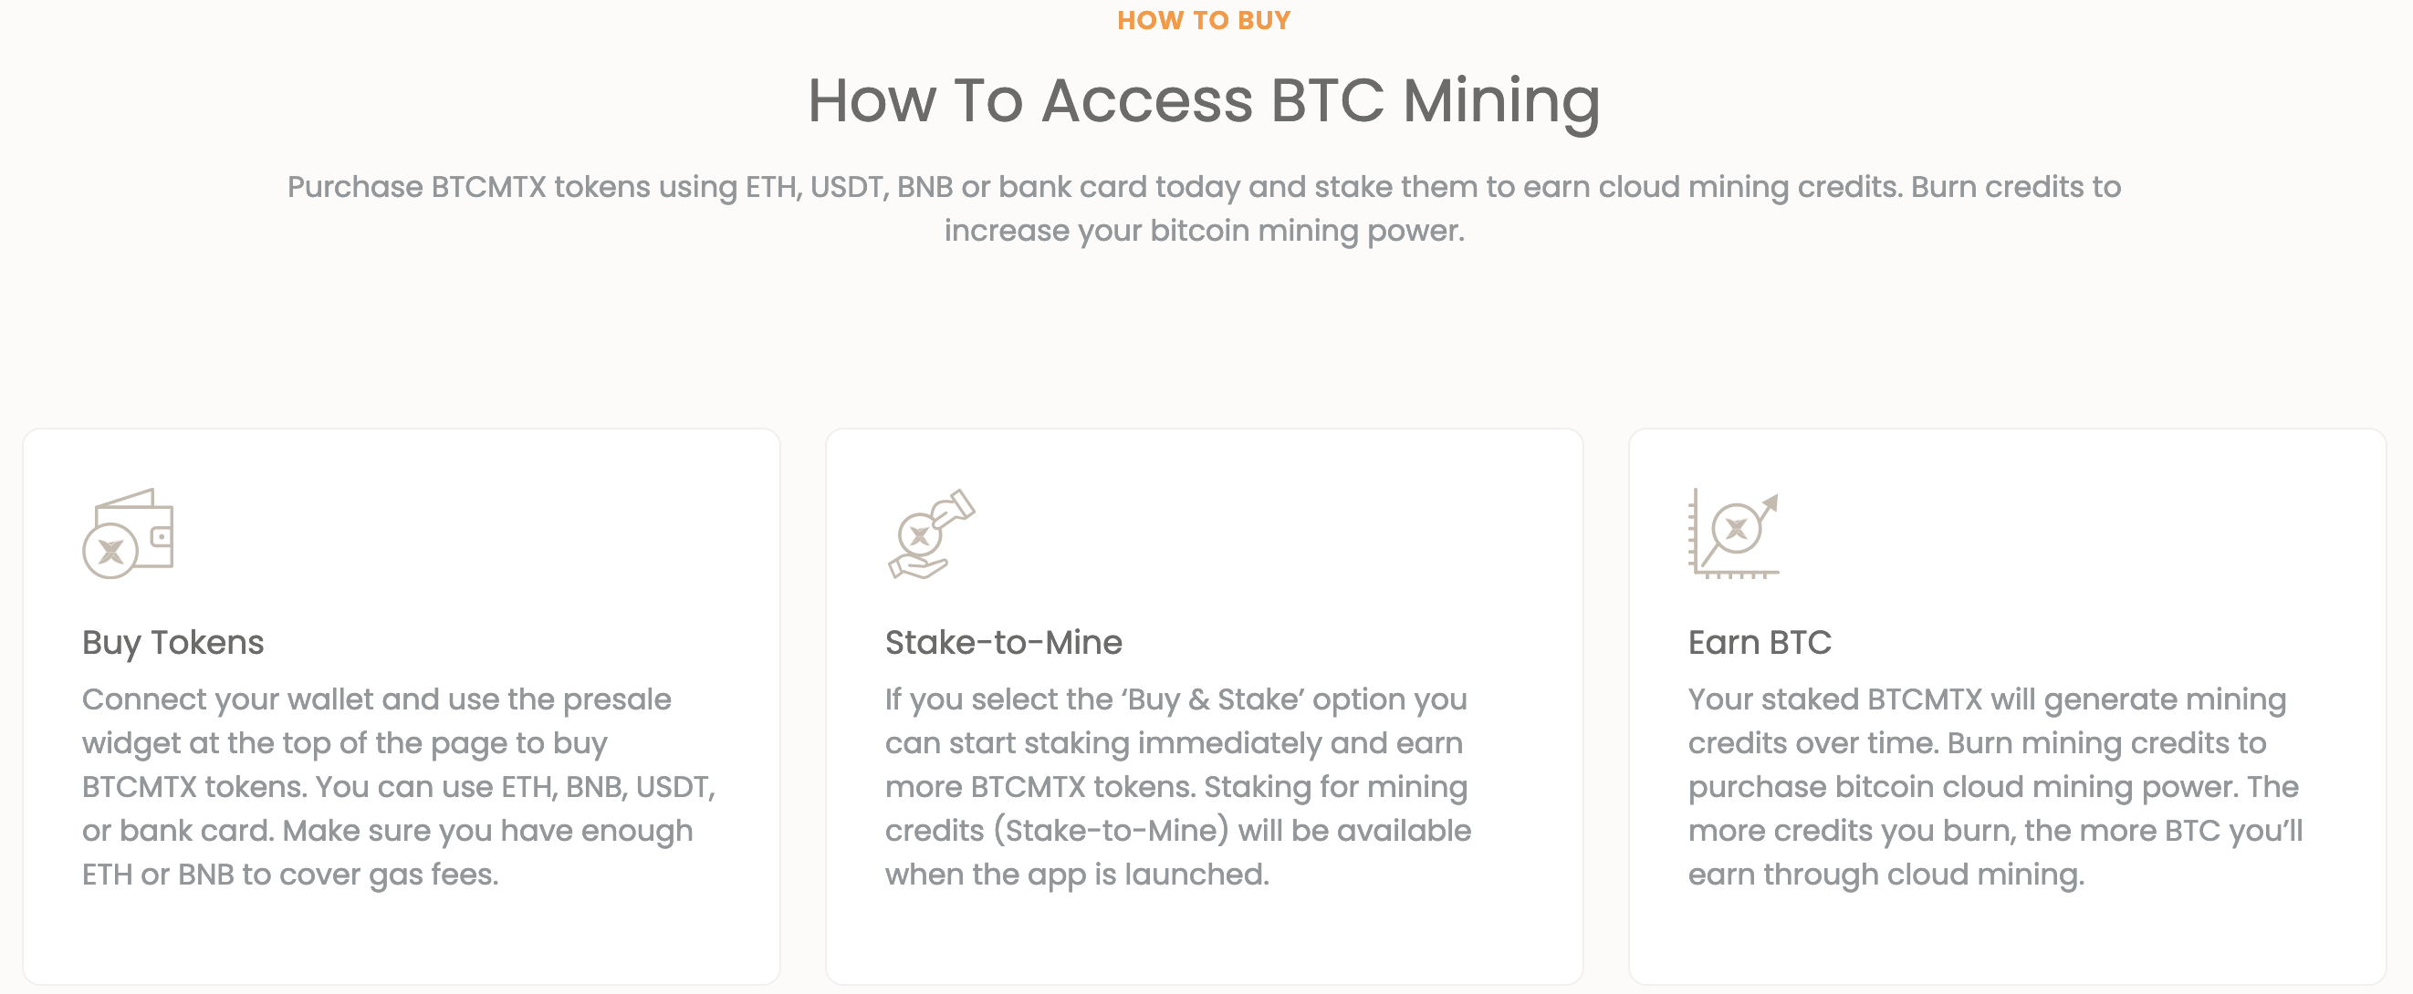The width and height of the screenshot is (2413, 994).
Task: Click the 'ETH or BNB to cover gas fees' line
Action: (x=290, y=875)
